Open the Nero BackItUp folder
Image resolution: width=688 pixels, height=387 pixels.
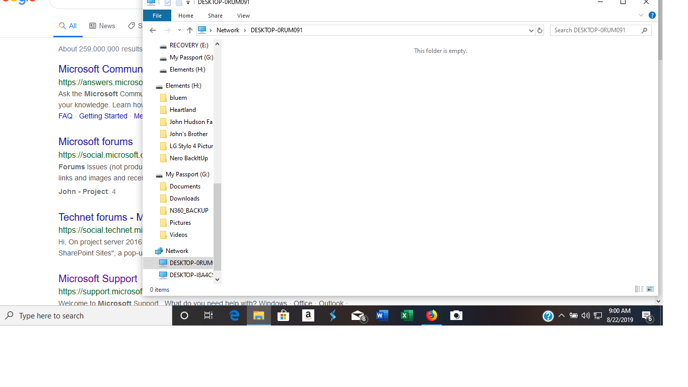pyautogui.click(x=183, y=158)
